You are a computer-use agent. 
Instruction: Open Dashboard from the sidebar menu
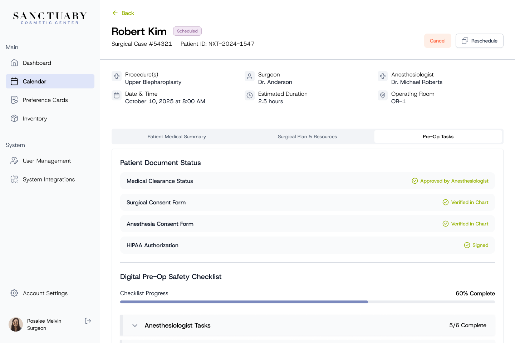coord(50,63)
